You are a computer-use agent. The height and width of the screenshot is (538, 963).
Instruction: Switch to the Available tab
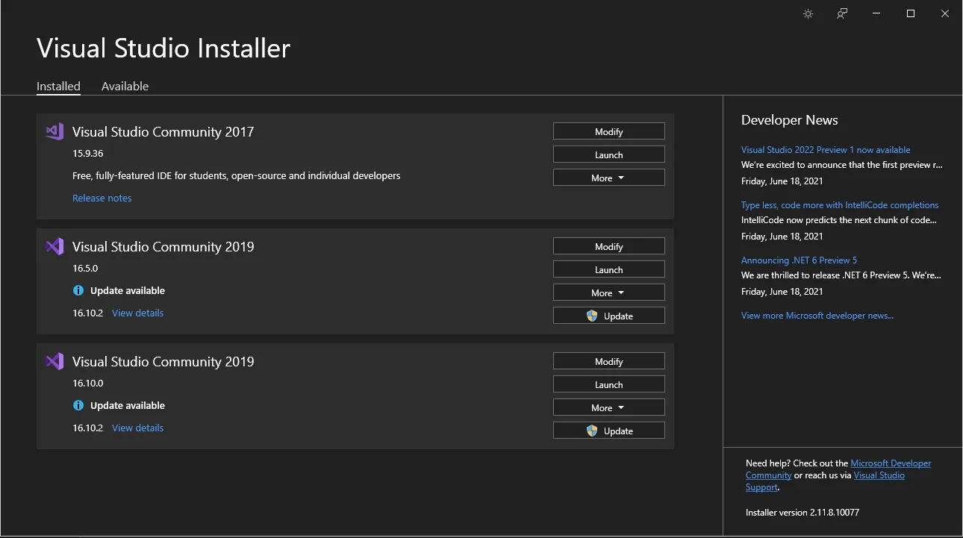coord(125,86)
